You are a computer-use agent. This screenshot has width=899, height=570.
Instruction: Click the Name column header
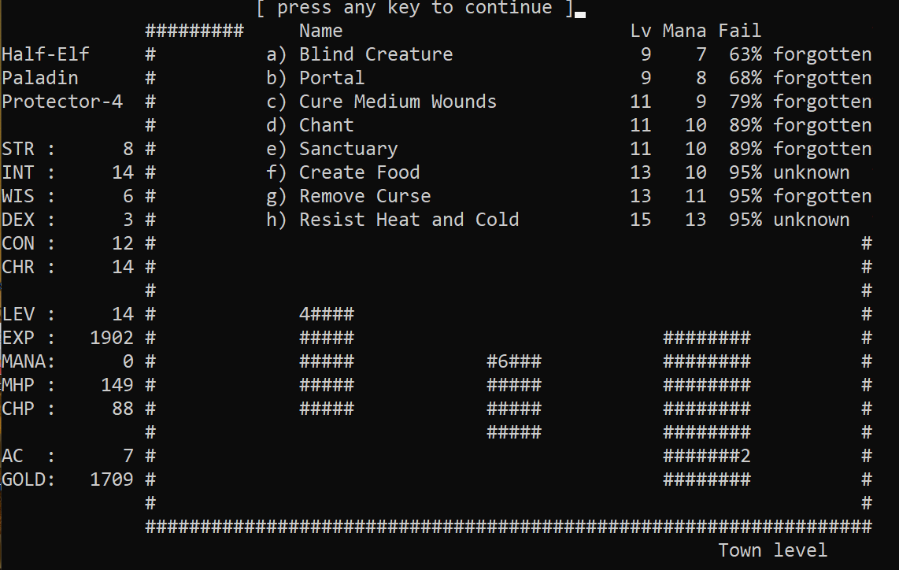(x=320, y=31)
